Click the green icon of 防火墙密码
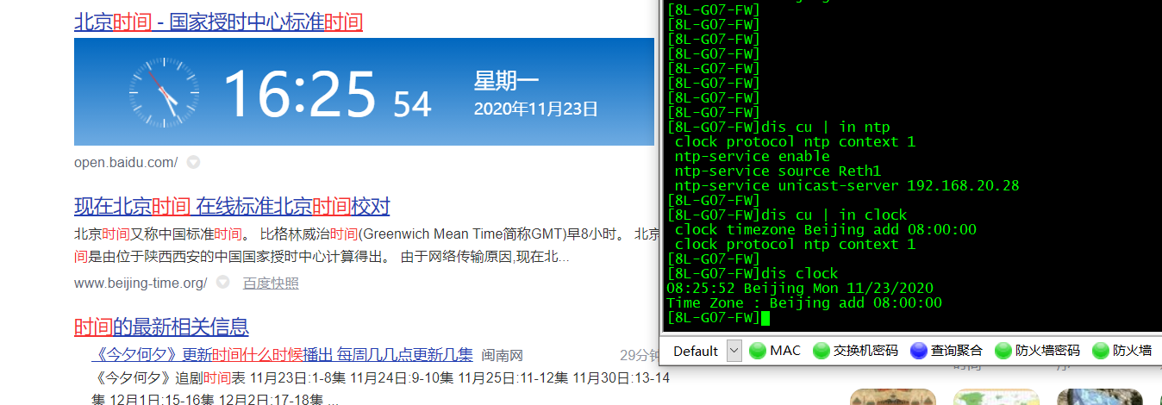 point(1003,351)
